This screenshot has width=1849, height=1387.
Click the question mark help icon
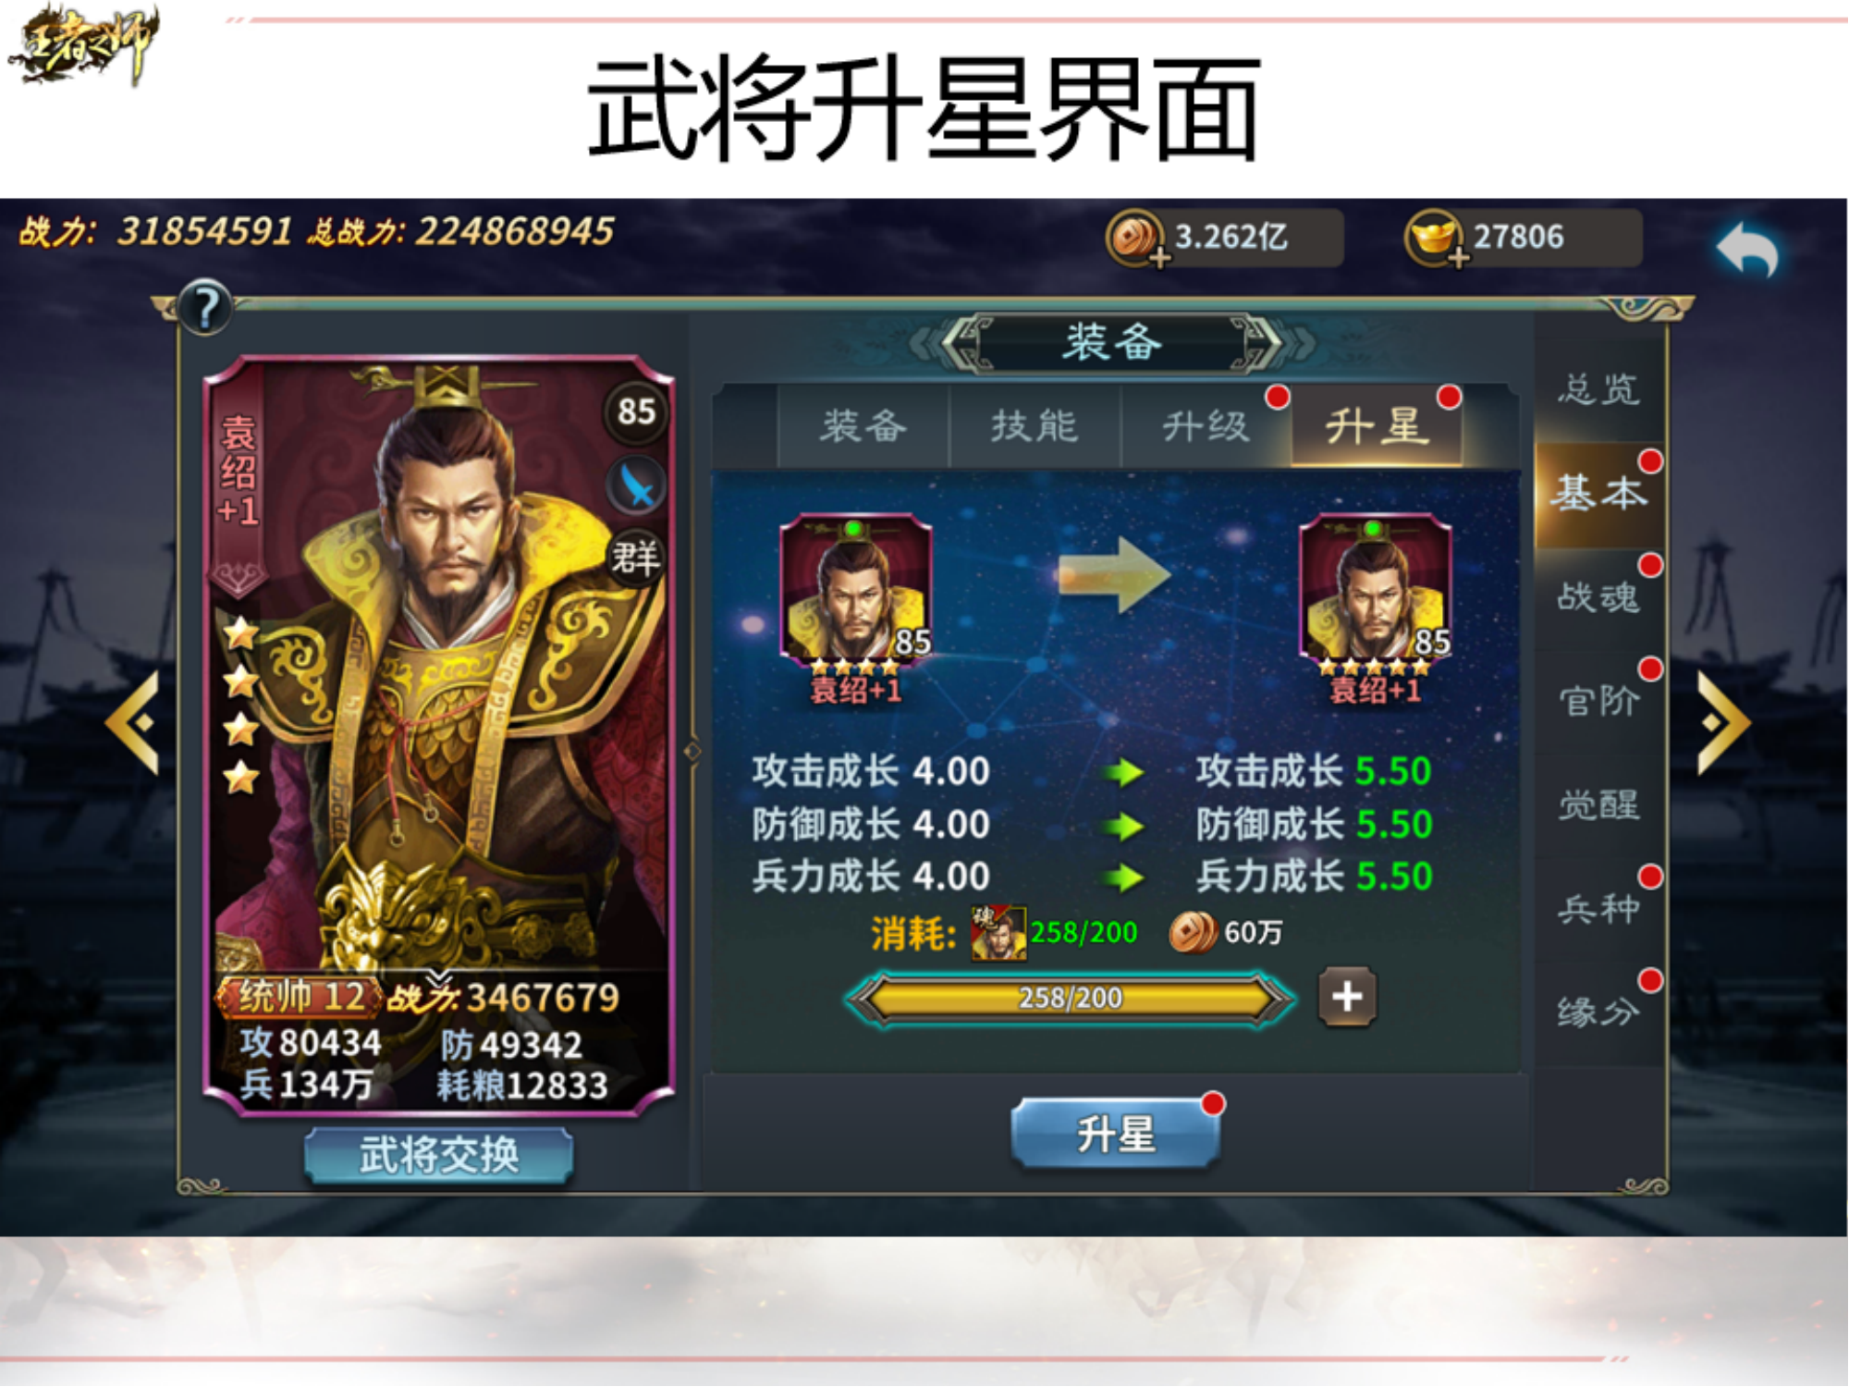point(205,308)
